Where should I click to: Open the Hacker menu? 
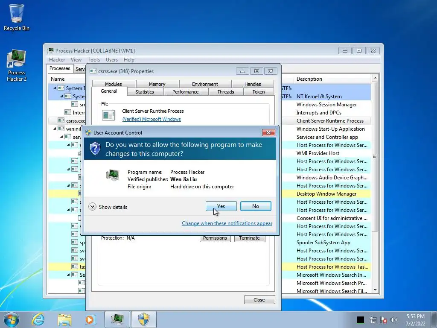(57, 60)
